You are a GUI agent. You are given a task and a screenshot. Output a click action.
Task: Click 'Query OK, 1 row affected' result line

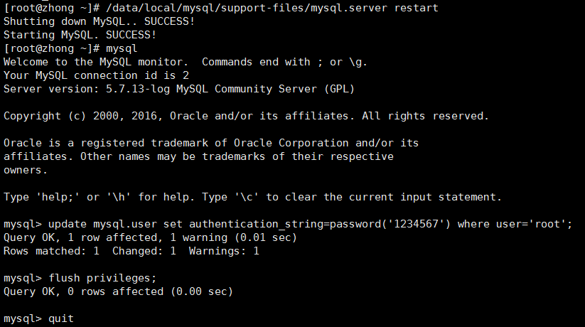tap(150, 237)
